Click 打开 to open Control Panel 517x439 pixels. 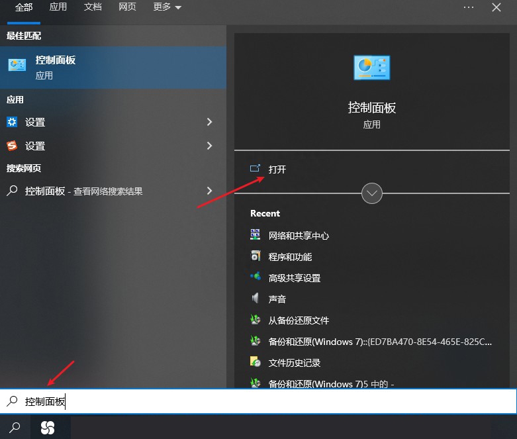click(277, 170)
